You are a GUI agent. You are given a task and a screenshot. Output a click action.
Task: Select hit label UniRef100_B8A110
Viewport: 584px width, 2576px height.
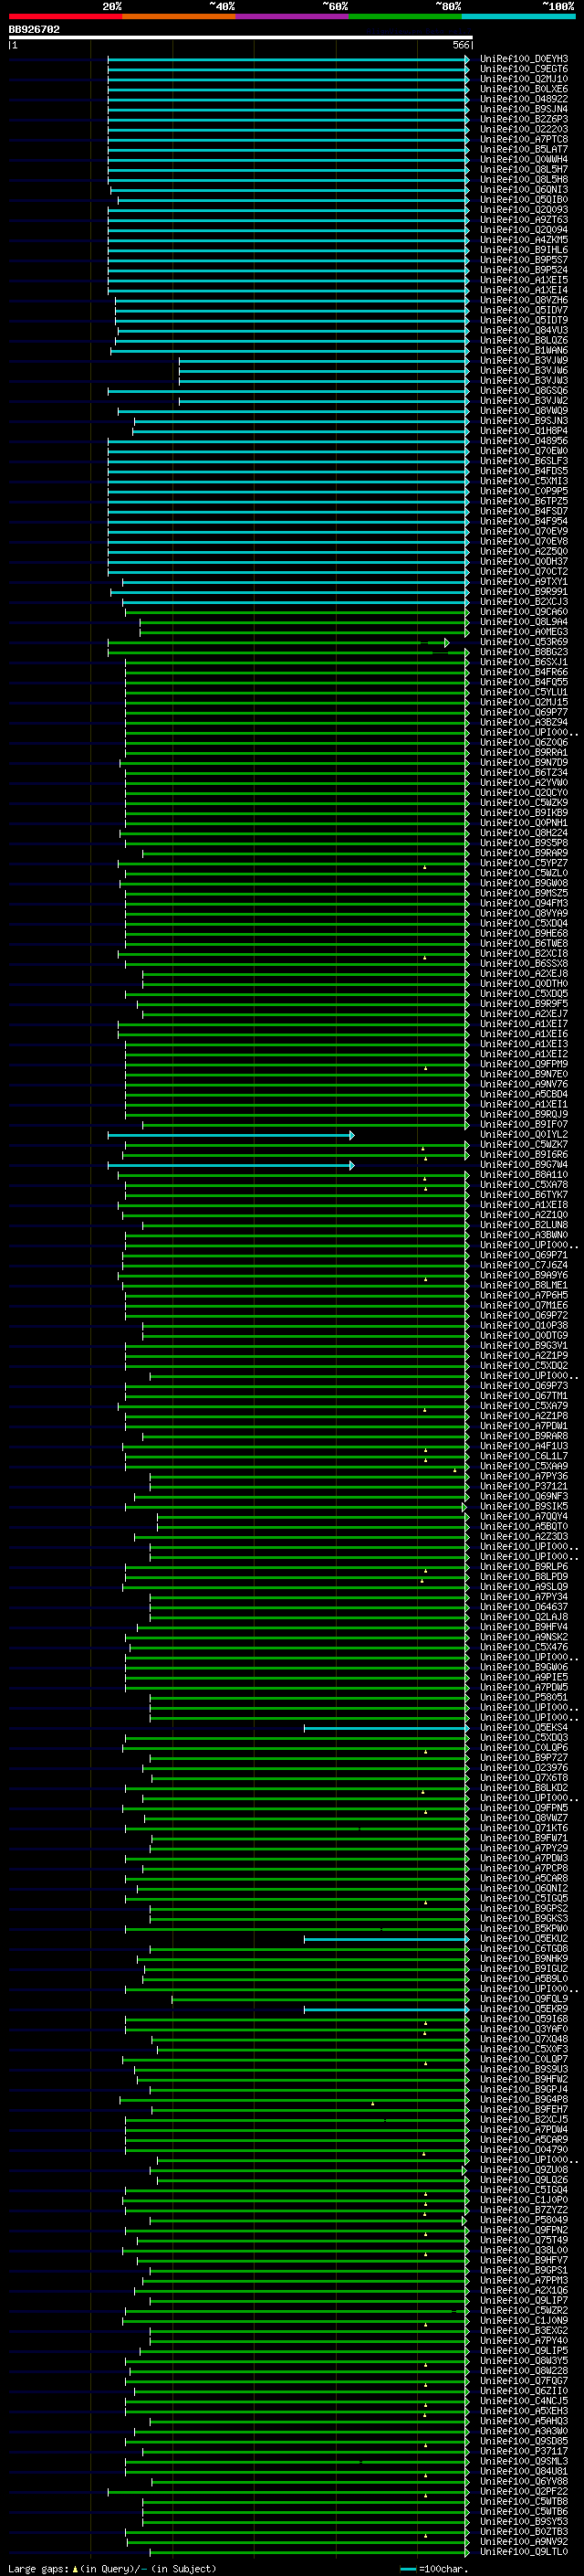click(524, 1174)
